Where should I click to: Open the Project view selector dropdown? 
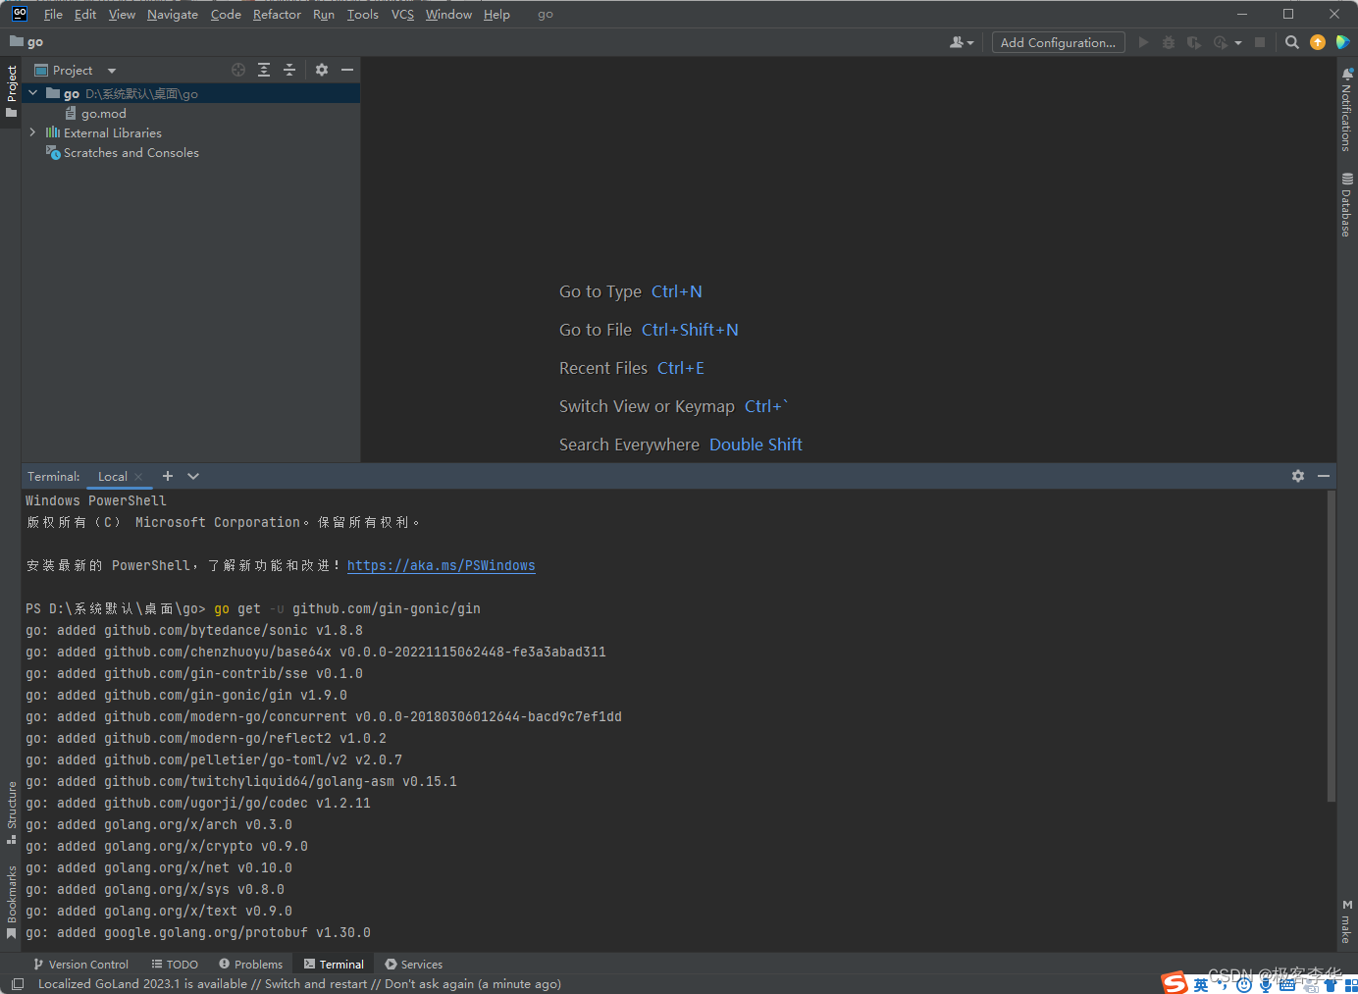point(76,71)
